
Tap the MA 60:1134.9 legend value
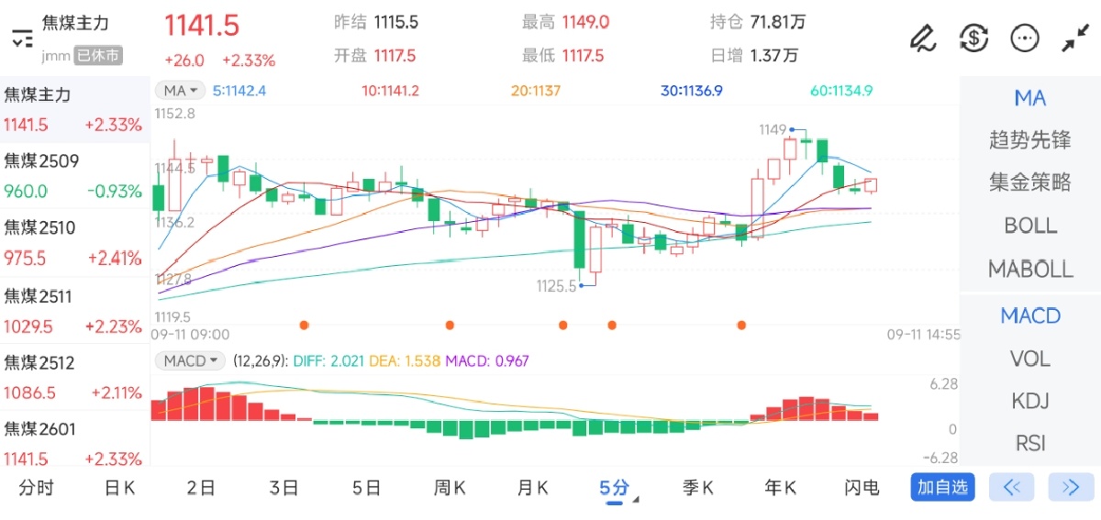(x=841, y=91)
